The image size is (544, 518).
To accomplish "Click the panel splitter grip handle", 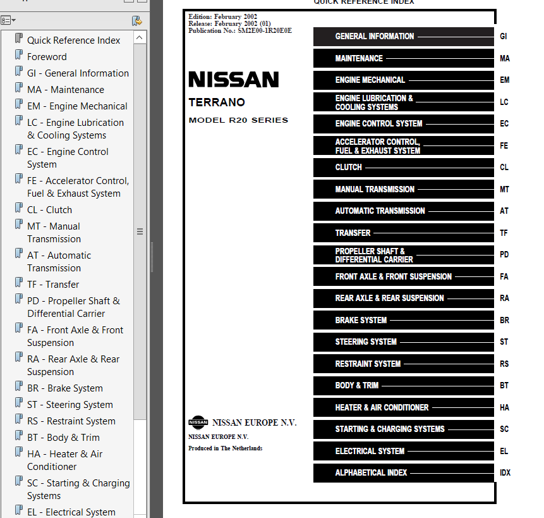I will point(152,257).
